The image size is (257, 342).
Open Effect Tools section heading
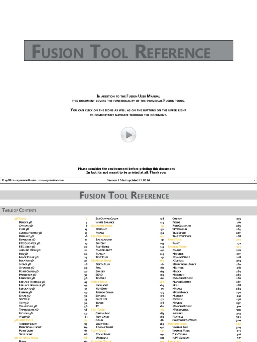[99, 282]
